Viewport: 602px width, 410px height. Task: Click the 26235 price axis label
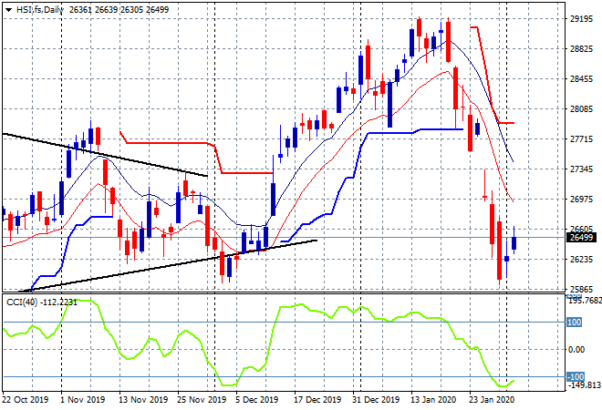coord(581,260)
